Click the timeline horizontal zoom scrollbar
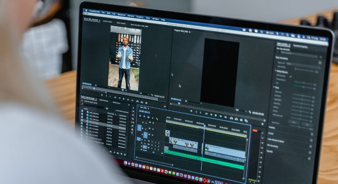This screenshot has height=184, width=338. [x=154, y=161]
